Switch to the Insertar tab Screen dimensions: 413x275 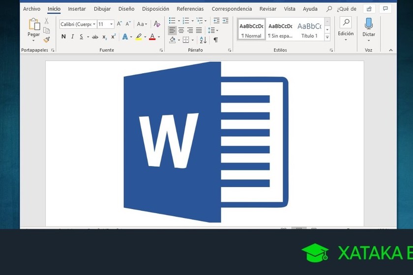[x=77, y=9]
